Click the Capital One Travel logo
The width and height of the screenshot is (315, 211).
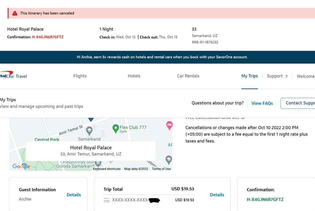click(14, 76)
